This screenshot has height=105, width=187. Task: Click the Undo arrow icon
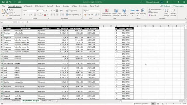10,2
